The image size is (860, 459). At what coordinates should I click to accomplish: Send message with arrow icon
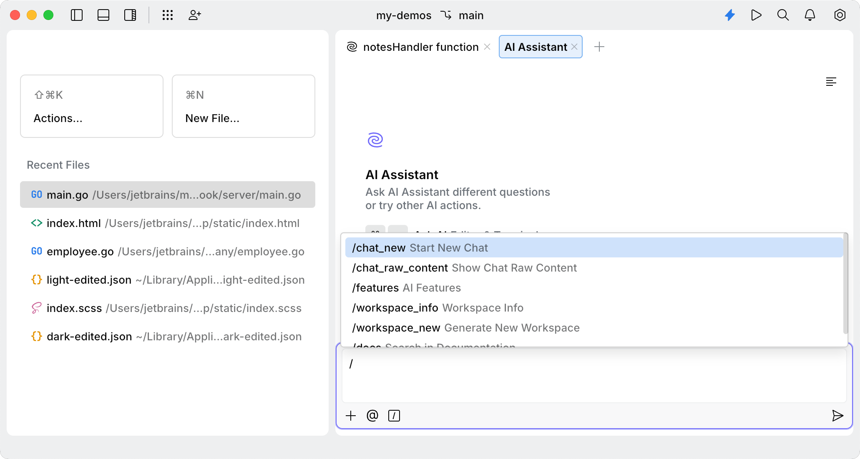(x=837, y=416)
